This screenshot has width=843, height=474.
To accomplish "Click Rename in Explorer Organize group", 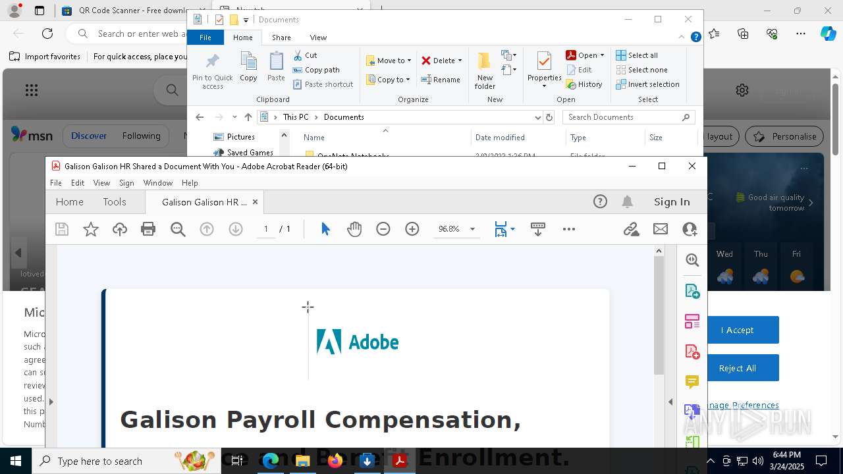I will point(441,80).
